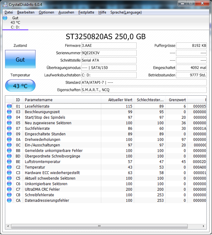
Task: Click status orb for Datenadressierungsfehler row
Action: [9, 200]
